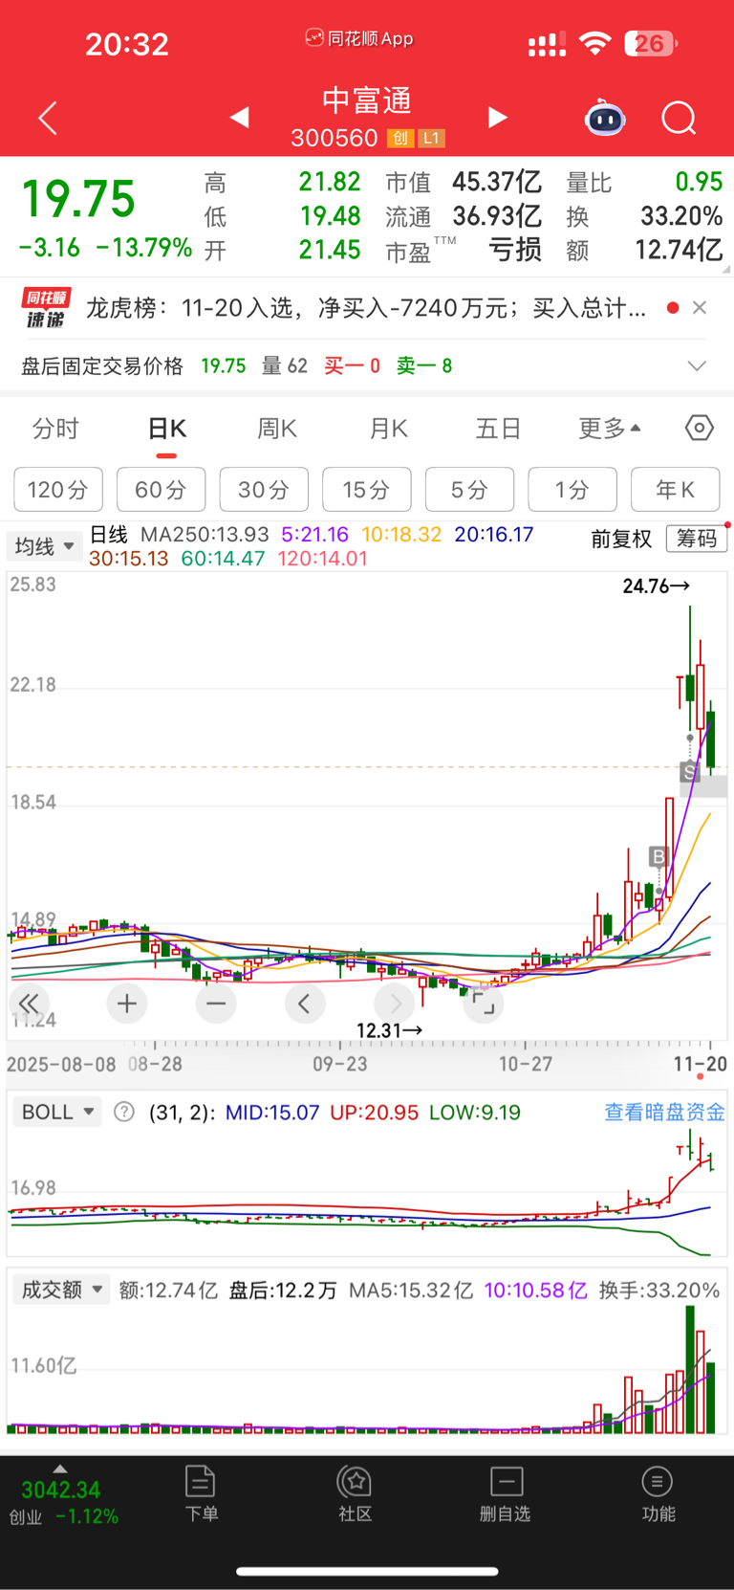Tap the status bar battery indicator

[x=651, y=43]
